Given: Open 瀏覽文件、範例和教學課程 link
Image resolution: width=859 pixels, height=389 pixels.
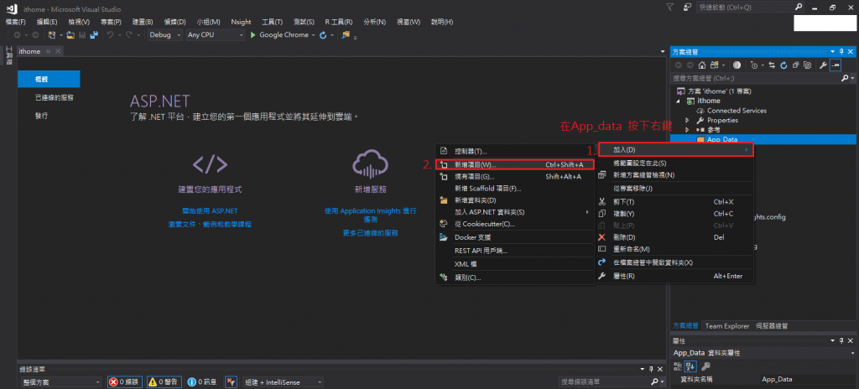Looking at the screenshot, I should point(210,224).
